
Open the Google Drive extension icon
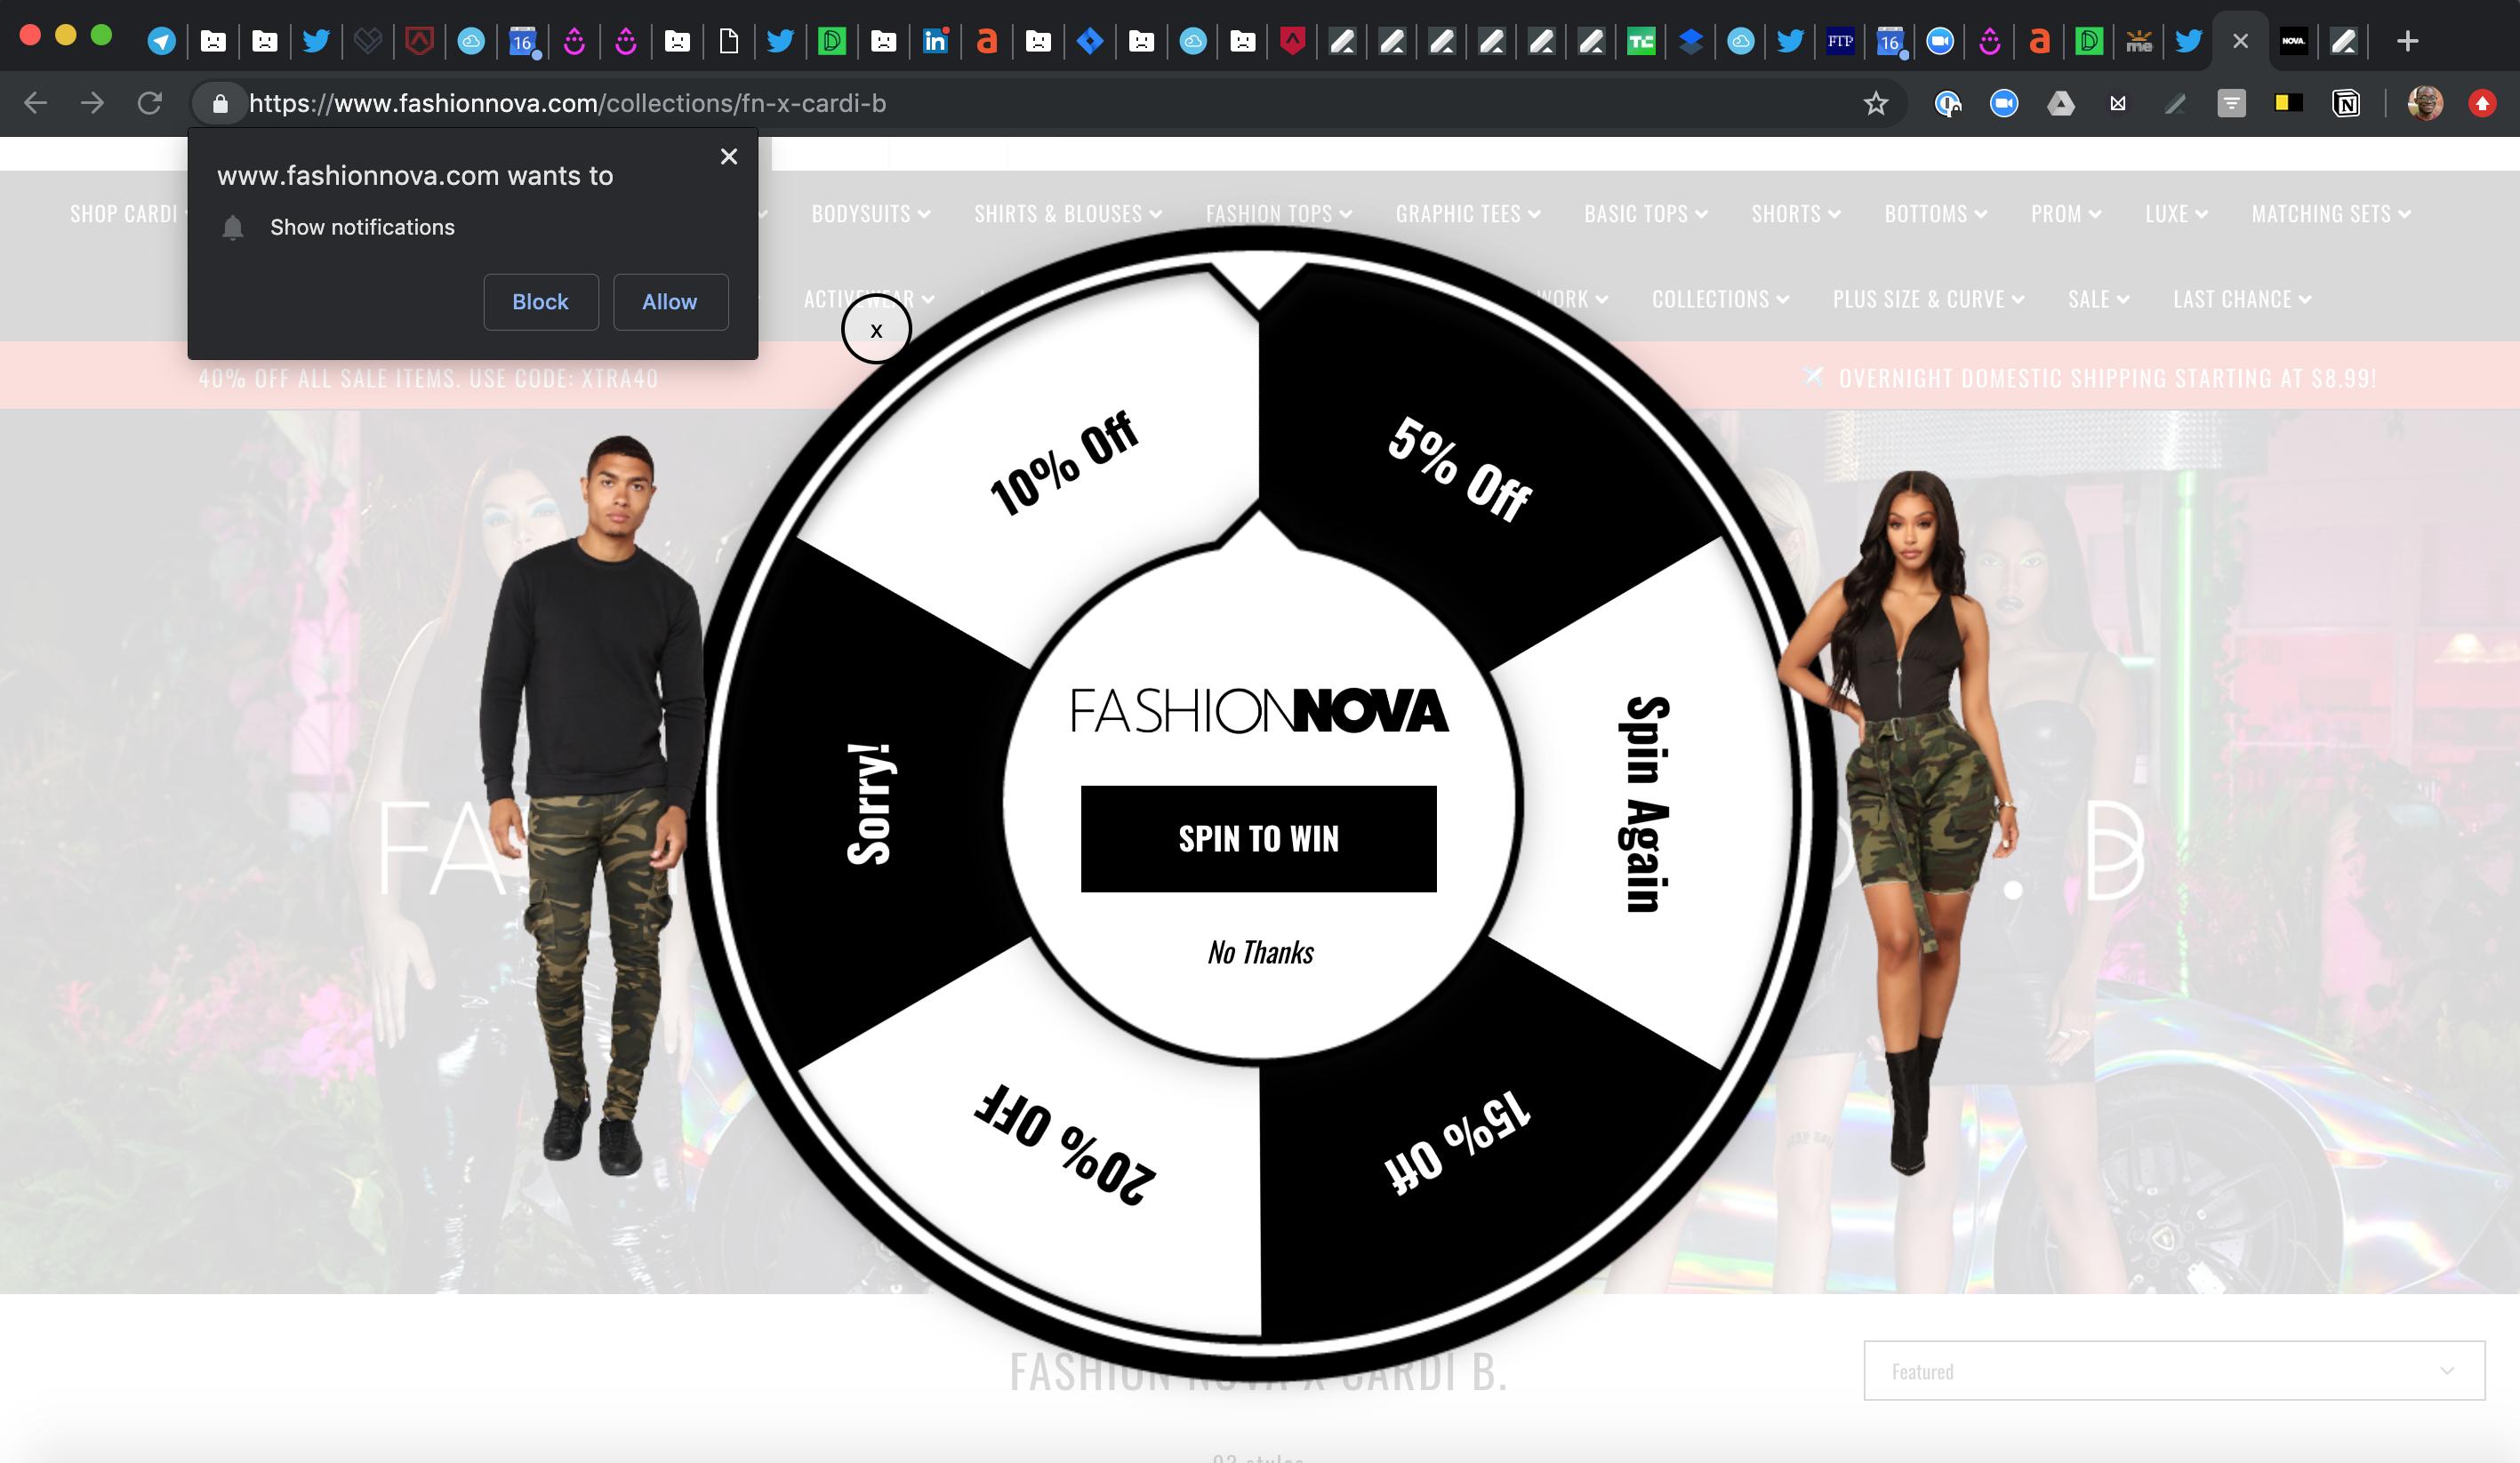pyautogui.click(x=2060, y=103)
